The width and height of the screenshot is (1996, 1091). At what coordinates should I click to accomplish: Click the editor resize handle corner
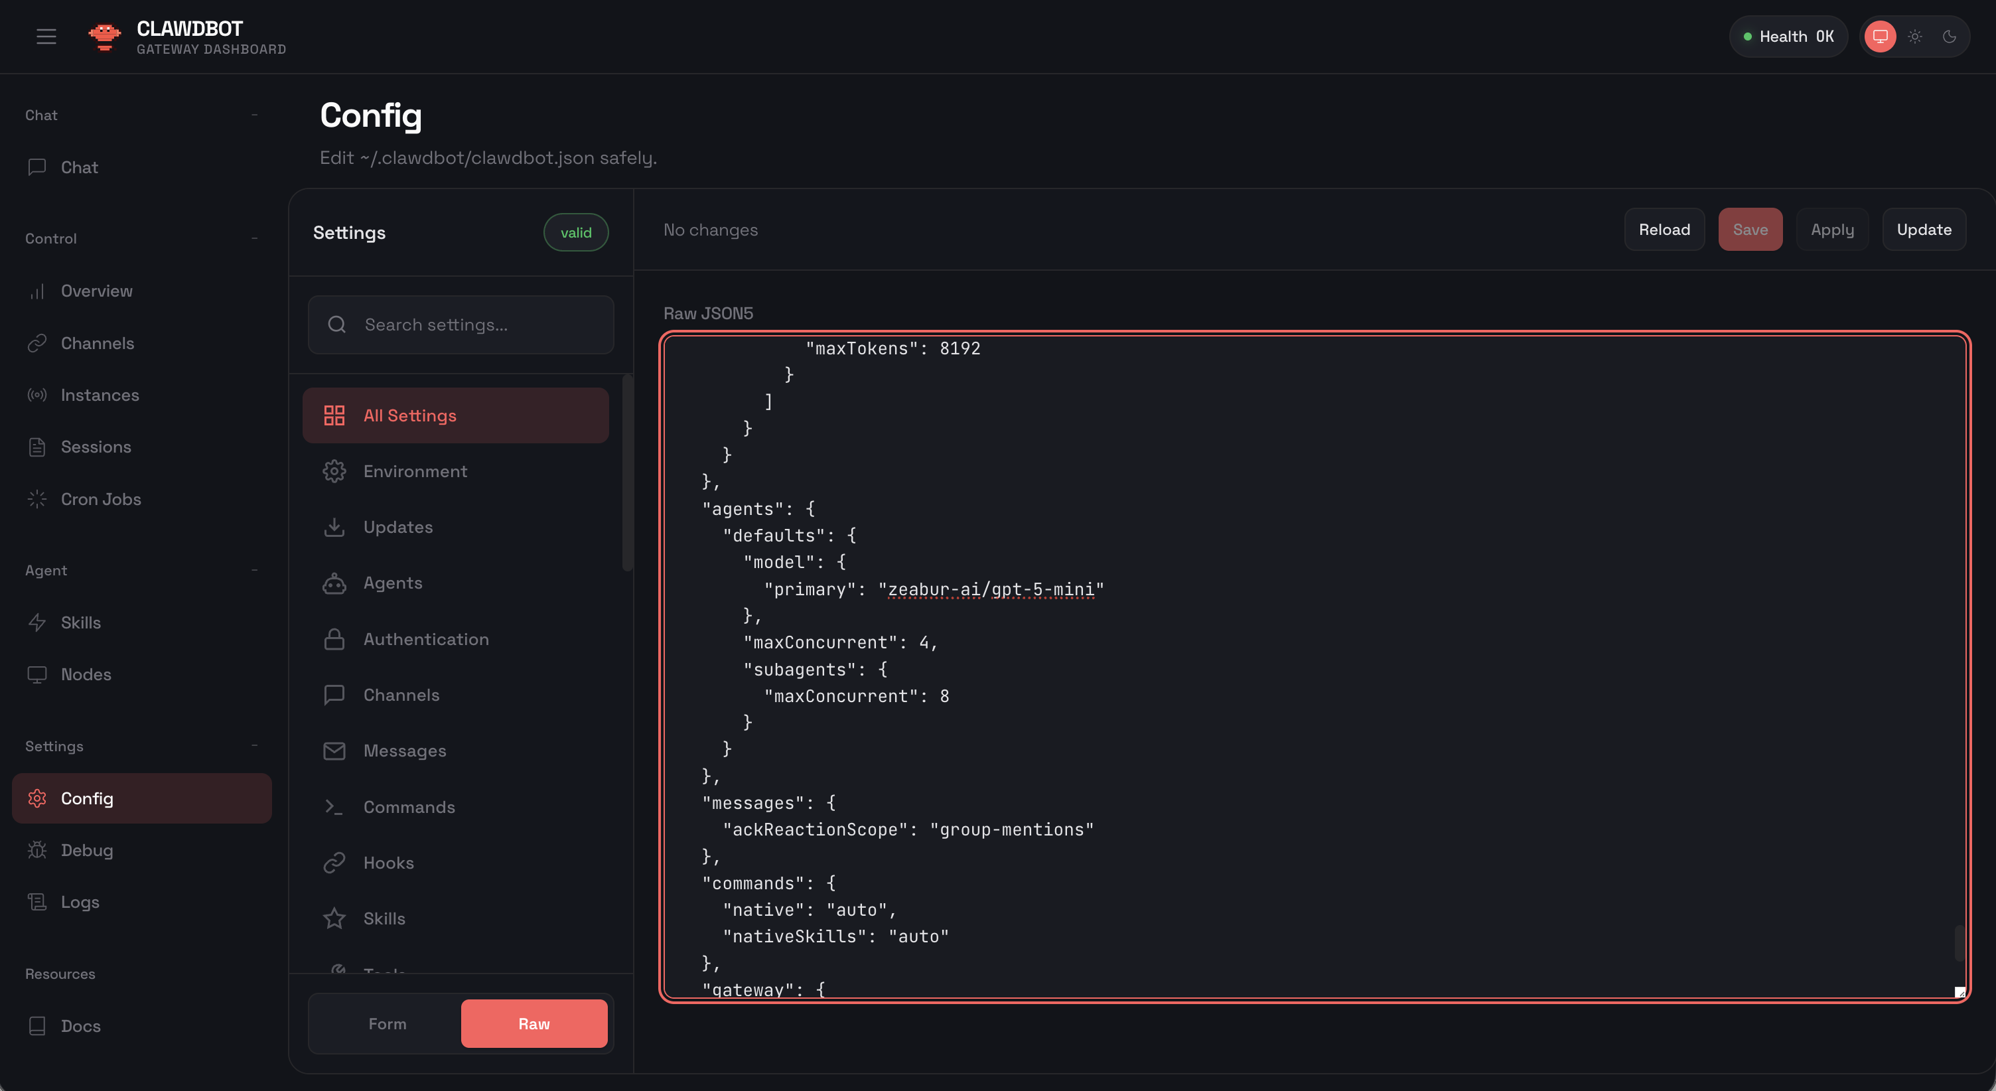click(x=1960, y=991)
